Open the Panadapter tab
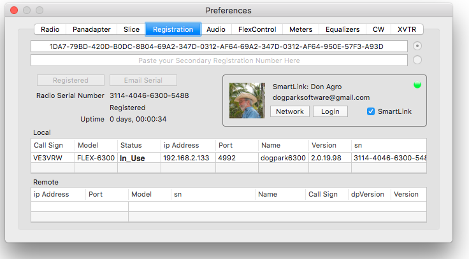The image size is (469, 259). tap(91, 29)
